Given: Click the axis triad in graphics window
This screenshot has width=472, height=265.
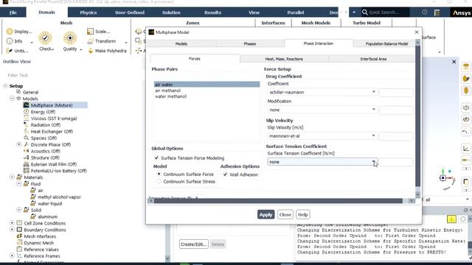Looking at the screenshot, I should [x=446, y=180].
